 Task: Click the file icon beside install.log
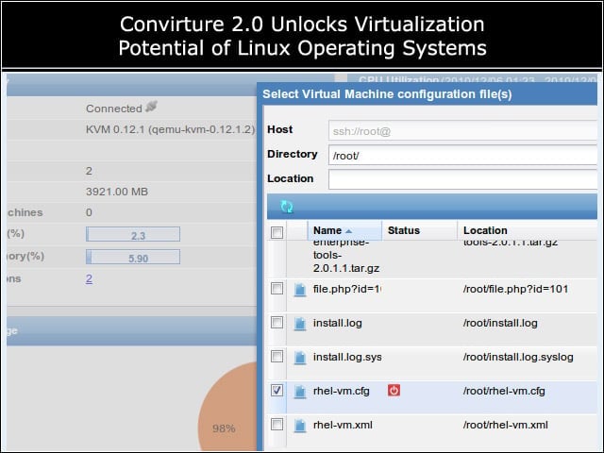coord(300,324)
